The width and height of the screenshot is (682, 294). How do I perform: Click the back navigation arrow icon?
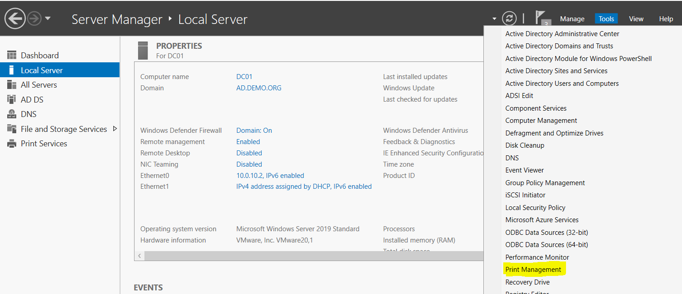pyautogui.click(x=14, y=19)
